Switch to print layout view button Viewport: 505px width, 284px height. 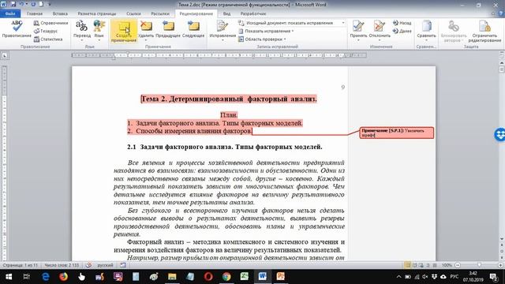(x=407, y=265)
